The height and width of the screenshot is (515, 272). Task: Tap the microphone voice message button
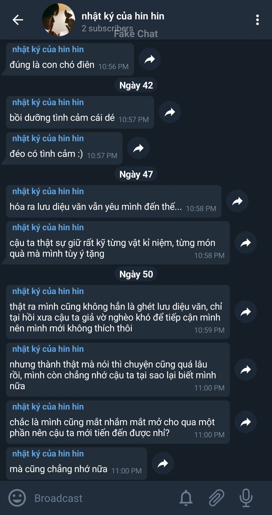246,498
